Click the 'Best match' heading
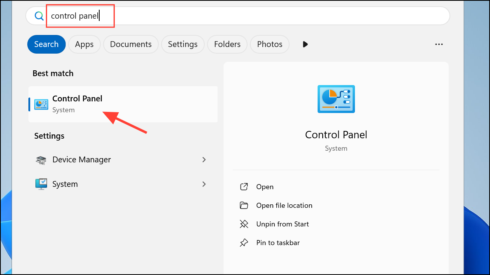Viewport: 490px width, 275px height. coord(53,73)
